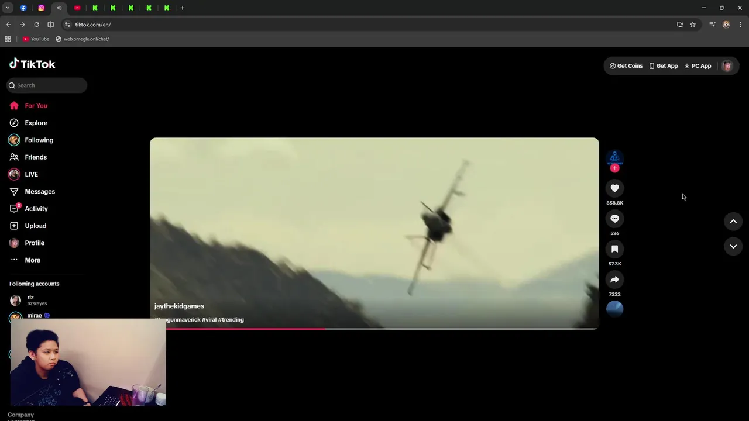Switch to the Facebook browser tab
Screen dimensions: 749x421
23,8
